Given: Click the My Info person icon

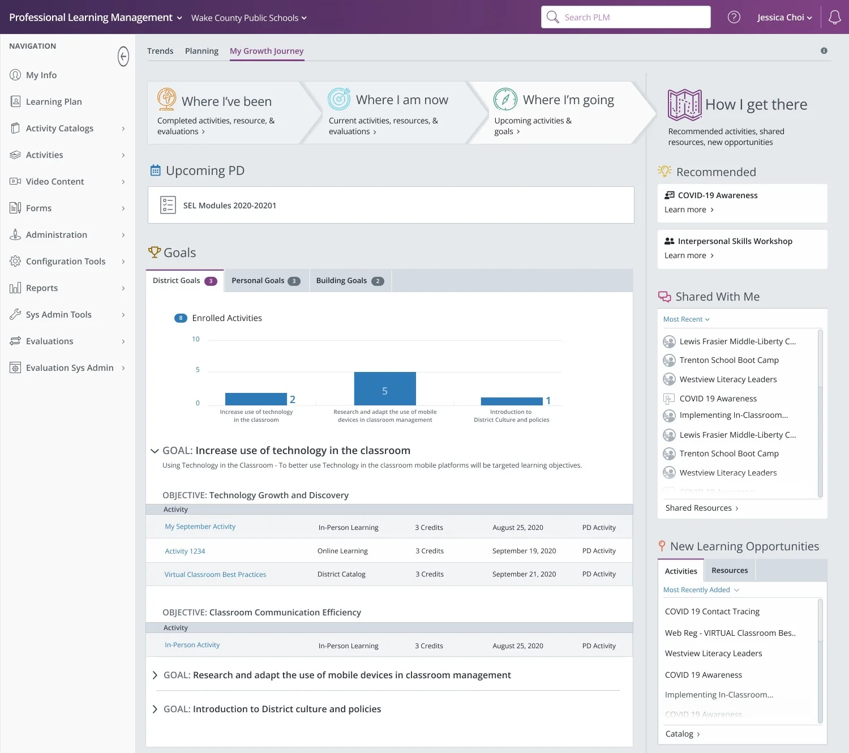Looking at the screenshot, I should (15, 75).
